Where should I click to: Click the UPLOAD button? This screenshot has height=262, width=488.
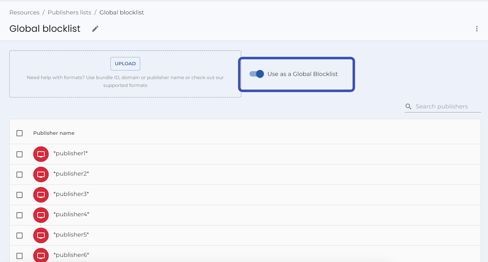[x=125, y=64]
